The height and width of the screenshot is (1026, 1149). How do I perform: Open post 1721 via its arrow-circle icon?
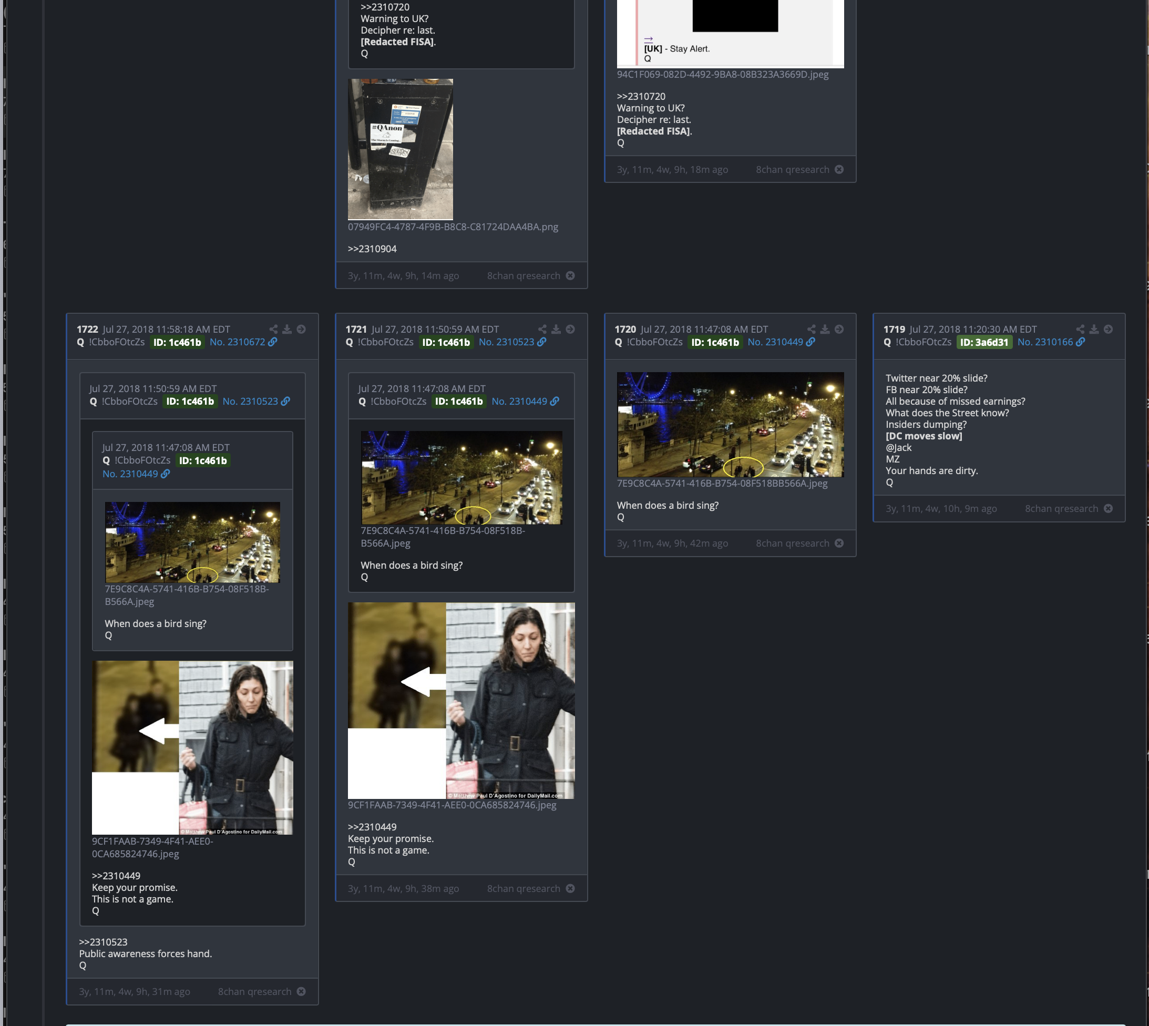570,329
